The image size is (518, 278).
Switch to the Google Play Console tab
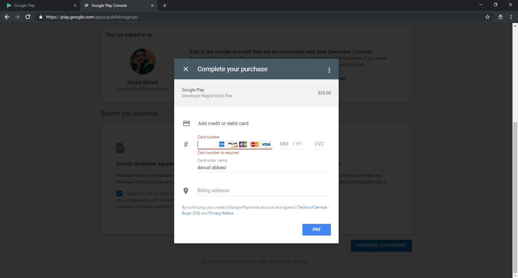tap(118, 6)
